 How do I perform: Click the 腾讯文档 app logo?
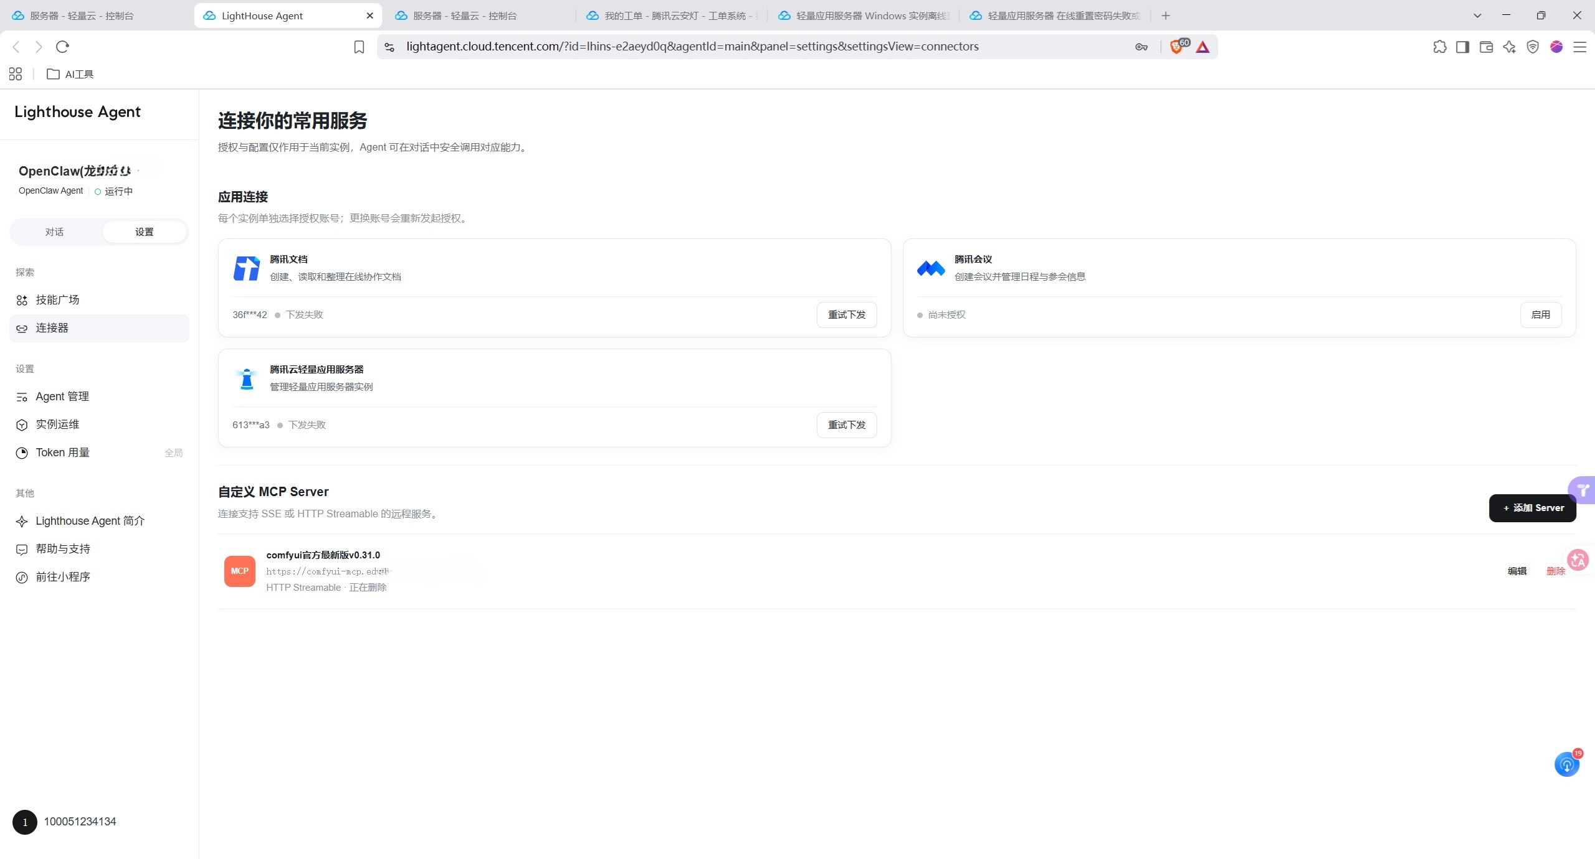tap(247, 268)
